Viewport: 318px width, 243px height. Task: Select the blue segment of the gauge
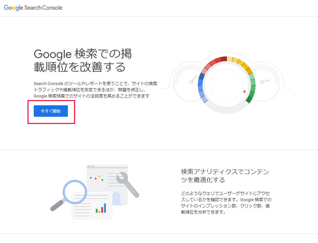coord(201,89)
